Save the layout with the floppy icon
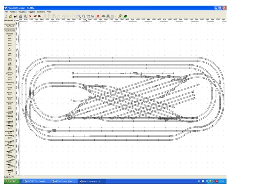Screen dimensions: 278x189 (x=15, y=16)
